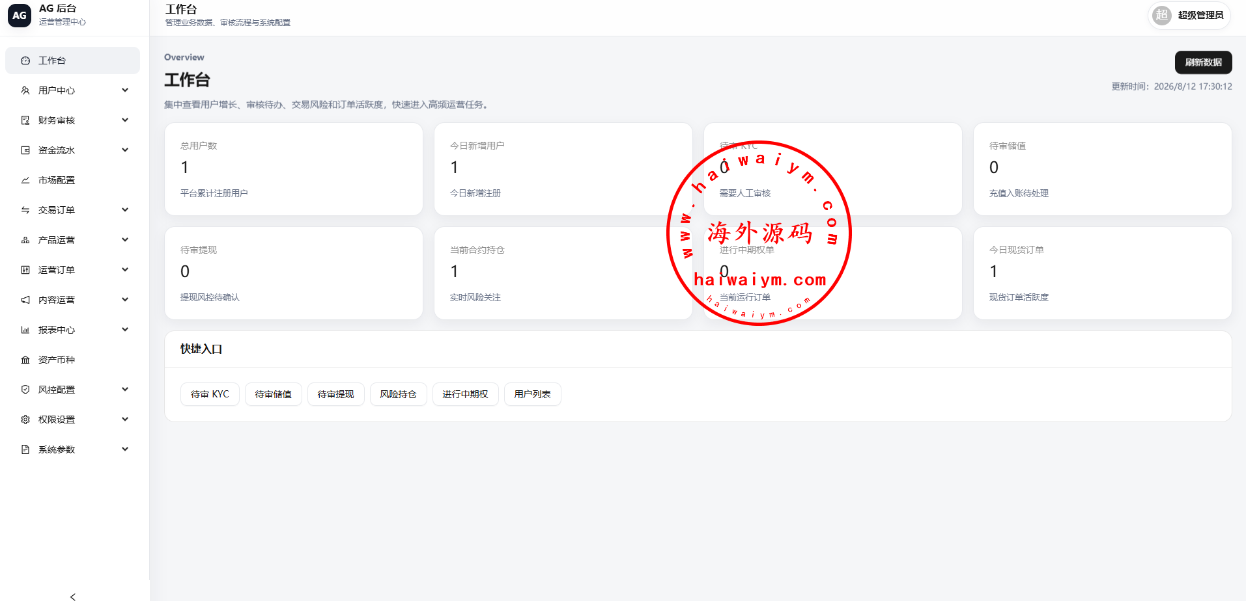
Task: Click the 资金流水 wallet icon
Action: pos(25,150)
